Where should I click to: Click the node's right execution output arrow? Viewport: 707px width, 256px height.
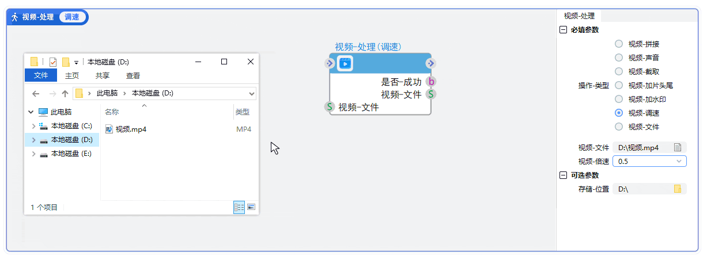point(431,63)
